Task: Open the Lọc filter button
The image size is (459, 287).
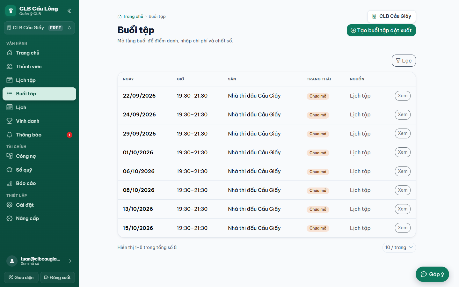Action: 404,61
